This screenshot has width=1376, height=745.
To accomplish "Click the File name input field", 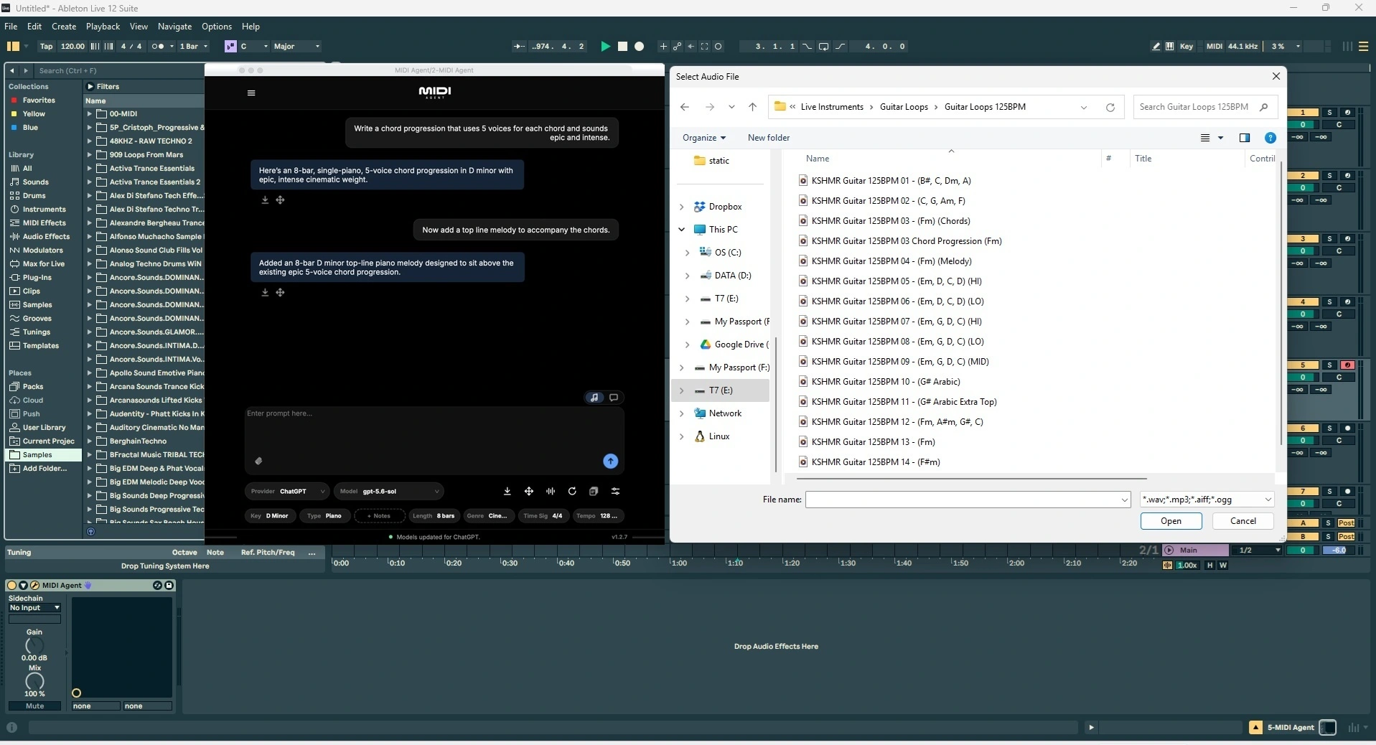I will point(968,500).
